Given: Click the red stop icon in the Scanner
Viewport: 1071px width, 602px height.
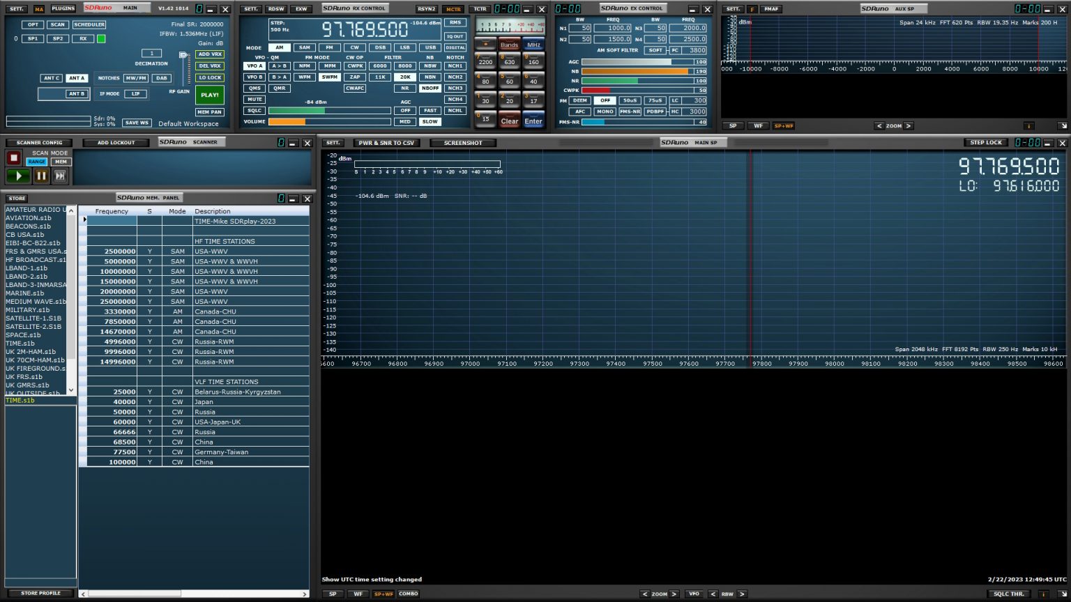Looking at the screenshot, I should tap(13, 157).
